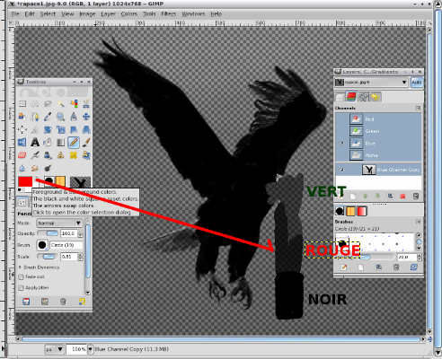442x359 pixels.
Task: Click the red foreground color swatch
Action: point(25,181)
